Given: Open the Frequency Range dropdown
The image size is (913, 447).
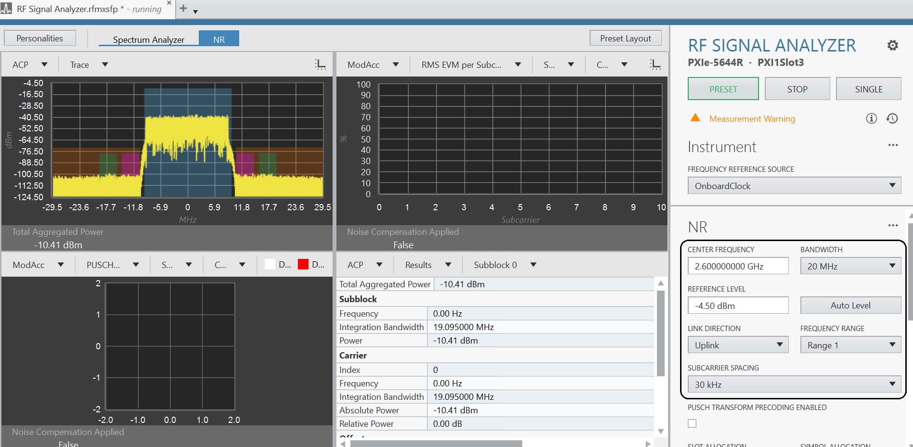Looking at the screenshot, I should (x=850, y=345).
